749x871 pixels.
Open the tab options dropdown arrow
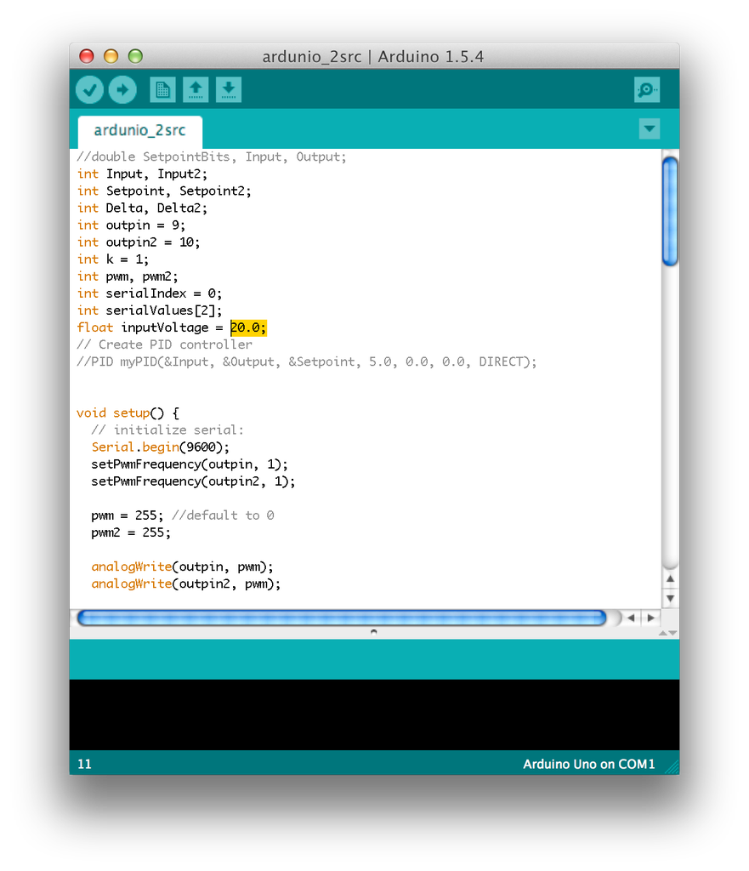coord(649,129)
